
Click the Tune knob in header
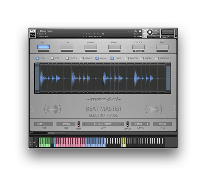point(150,33)
